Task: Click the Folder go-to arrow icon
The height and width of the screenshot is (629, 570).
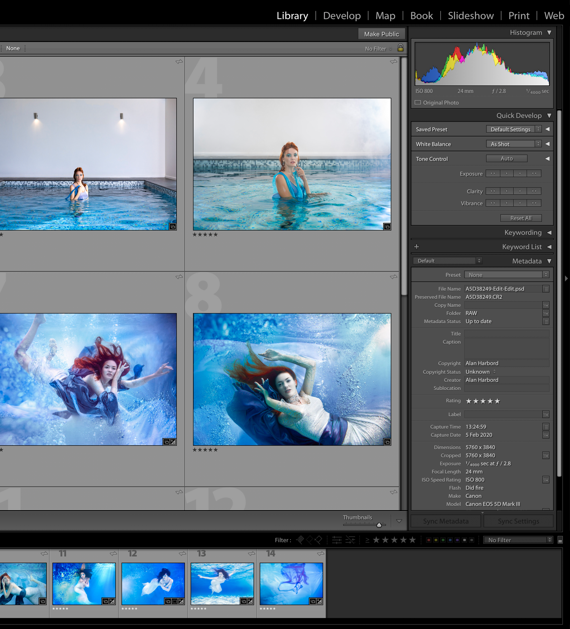Action: (x=546, y=313)
